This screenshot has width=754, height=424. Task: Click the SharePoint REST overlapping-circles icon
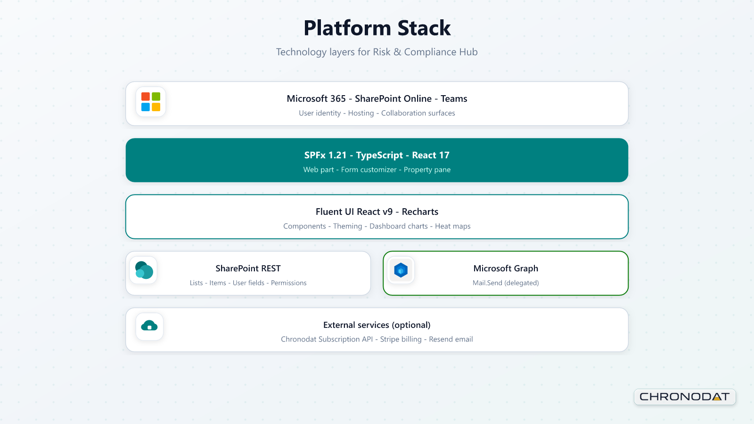pos(144,270)
